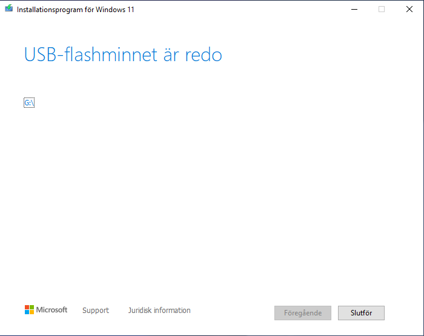Open the G:\ drive link
The width and height of the screenshot is (424, 336).
[x=29, y=103]
